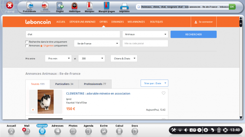Favorite the CLEMENTINE listing with heart
Image resolution: width=245 pixels, height=137 pixels.
(164, 93)
